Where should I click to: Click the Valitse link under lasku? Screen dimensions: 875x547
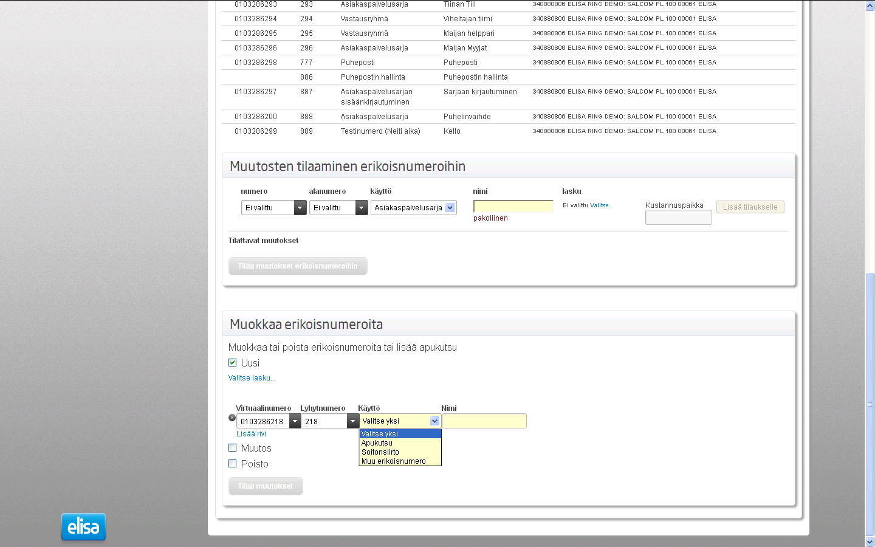click(599, 205)
